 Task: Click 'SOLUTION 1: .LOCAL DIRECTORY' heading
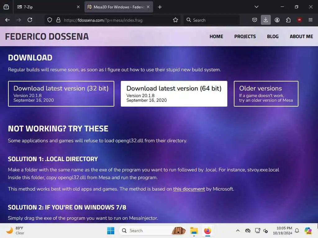[x=53, y=159]
